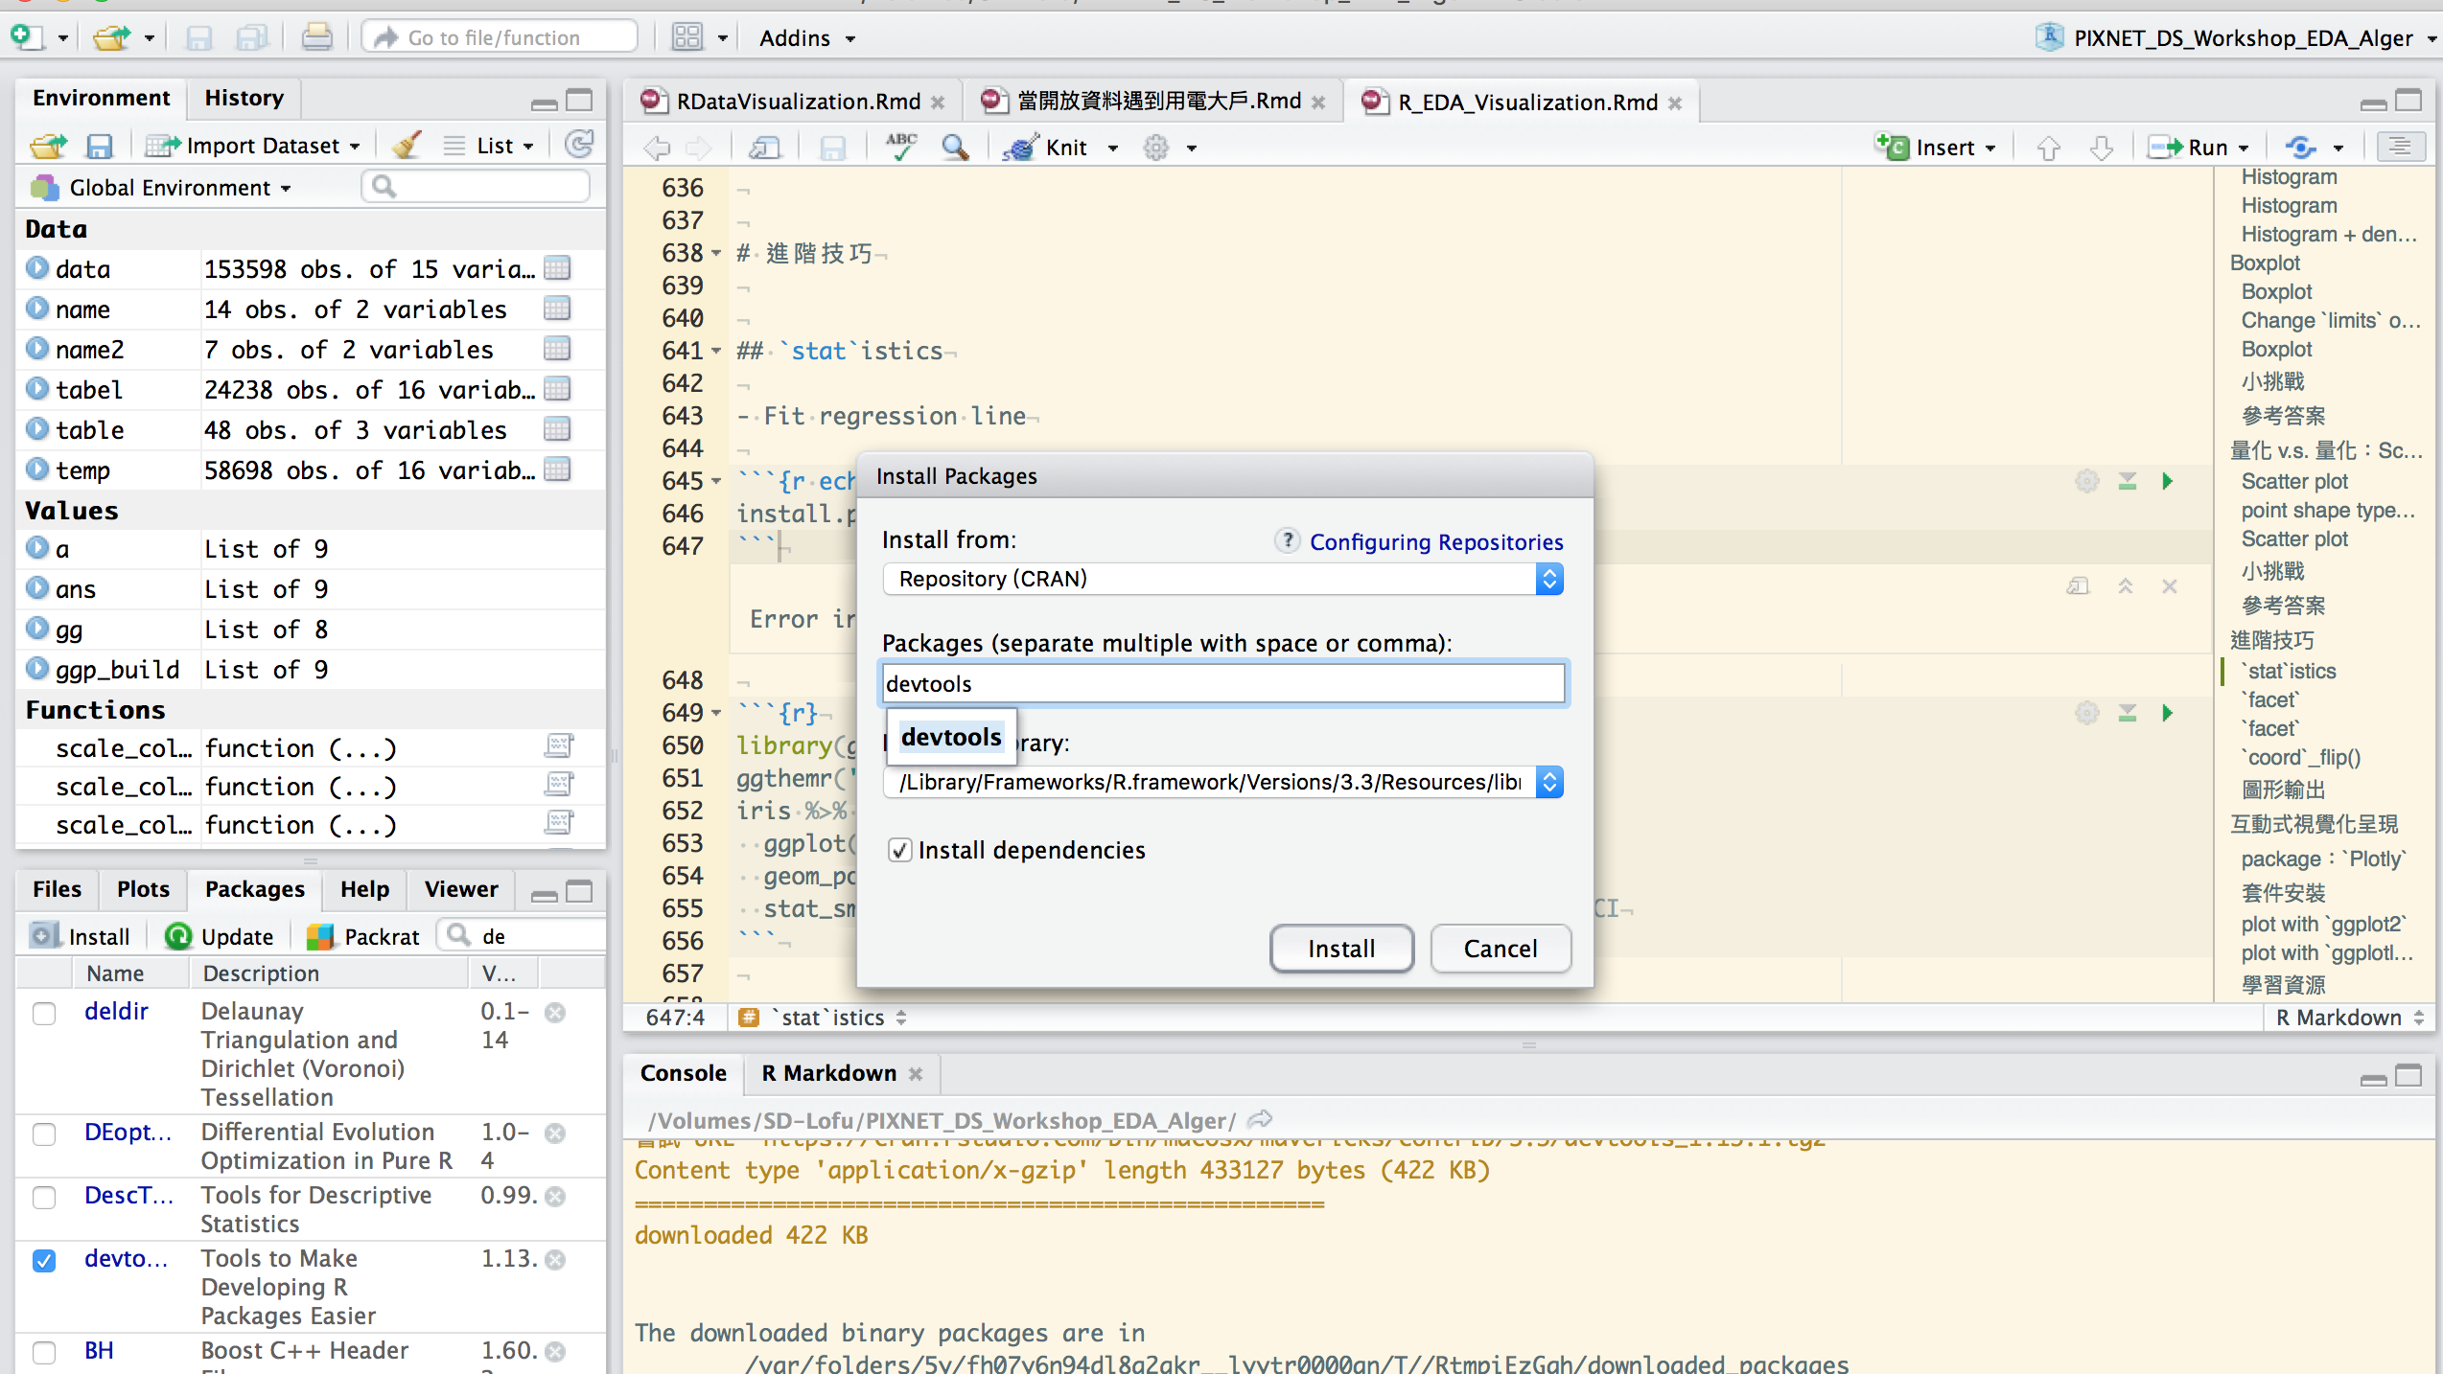Click the Packages name input field
Image resolution: width=2443 pixels, height=1374 pixels.
(x=1223, y=683)
